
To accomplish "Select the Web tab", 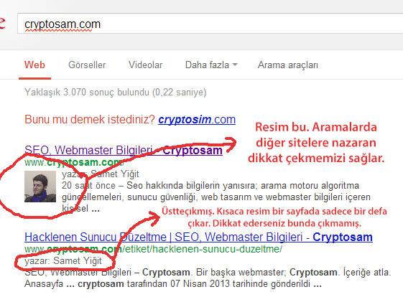I will (34, 65).
